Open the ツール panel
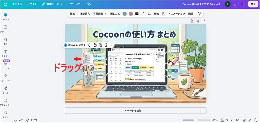Image resolution: width=260 pixels, height=123 pixels. tap(5, 90)
